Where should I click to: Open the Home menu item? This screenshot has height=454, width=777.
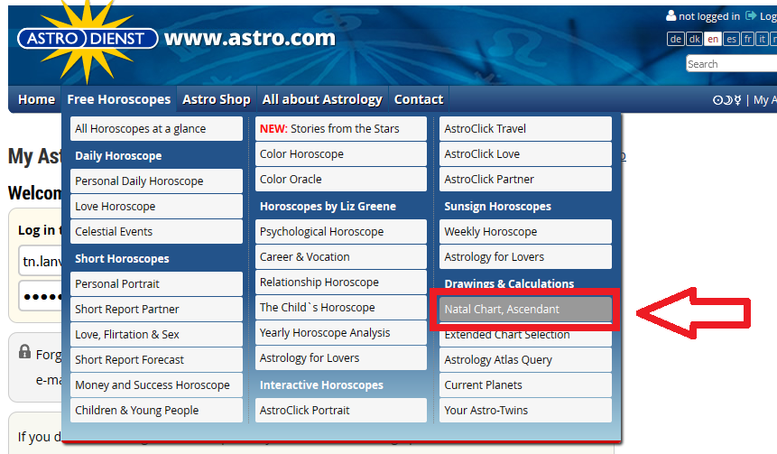tap(36, 99)
